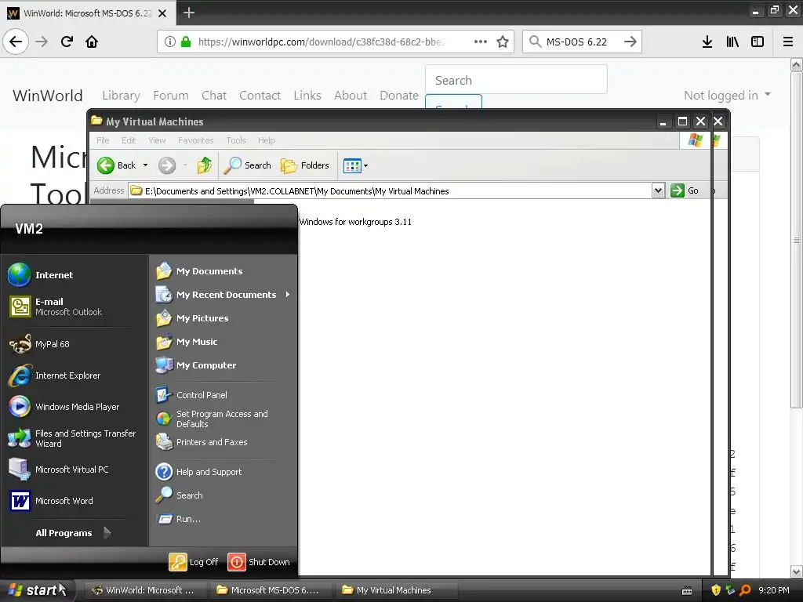The height and width of the screenshot is (602, 803).
Task: Open My Computer
Action: (196, 365)
